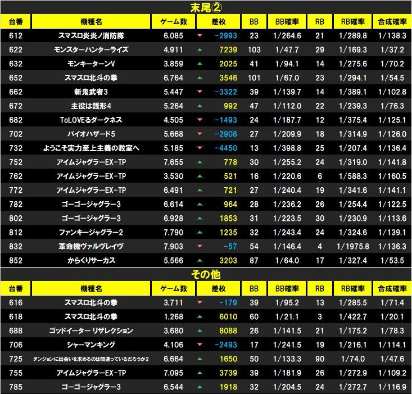Screen dimensions: 412x394
Task: Click the machine name 革命機ヴァルヴレイヴ
Action: click(x=91, y=246)
